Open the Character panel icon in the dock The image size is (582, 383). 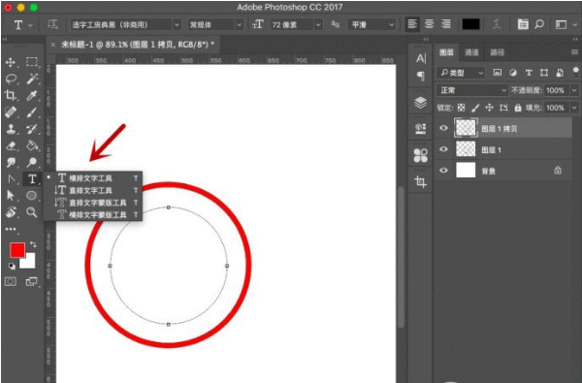click(421, 58)
